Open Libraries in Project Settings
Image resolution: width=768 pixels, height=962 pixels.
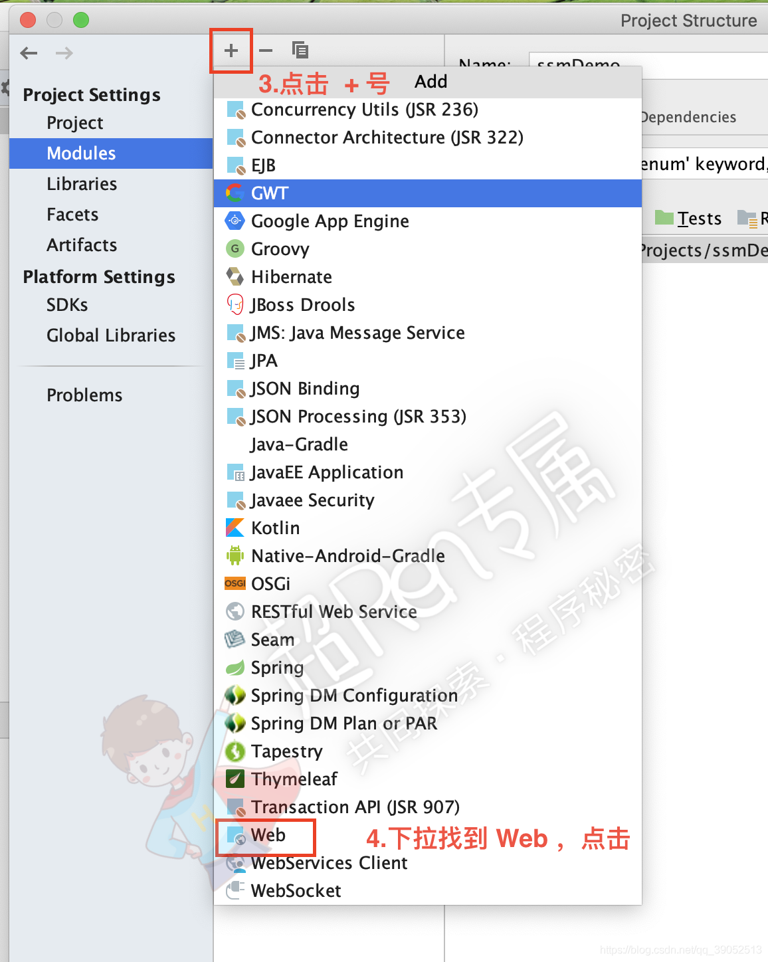click(82, 184)
